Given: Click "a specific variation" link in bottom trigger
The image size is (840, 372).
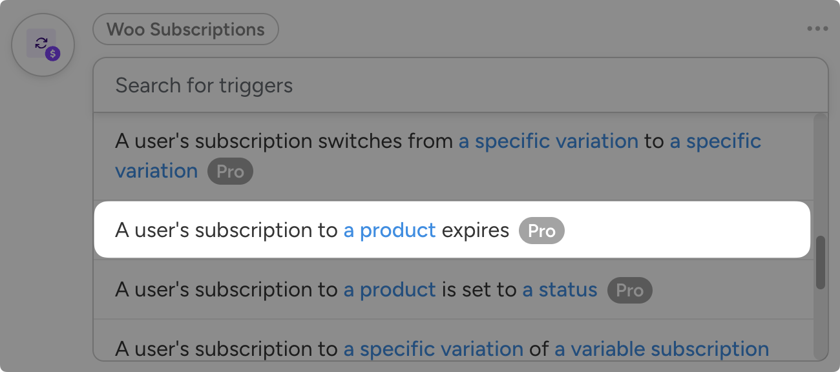Looking at the screenshot, I should pos(433,349).
